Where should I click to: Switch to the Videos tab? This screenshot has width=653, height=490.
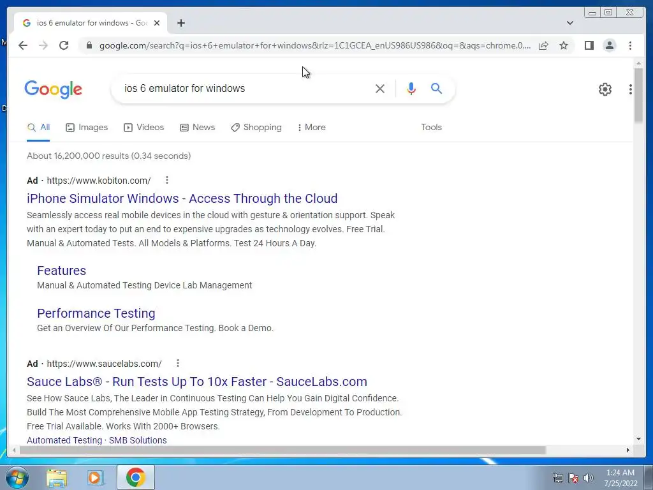click(143, 128)
